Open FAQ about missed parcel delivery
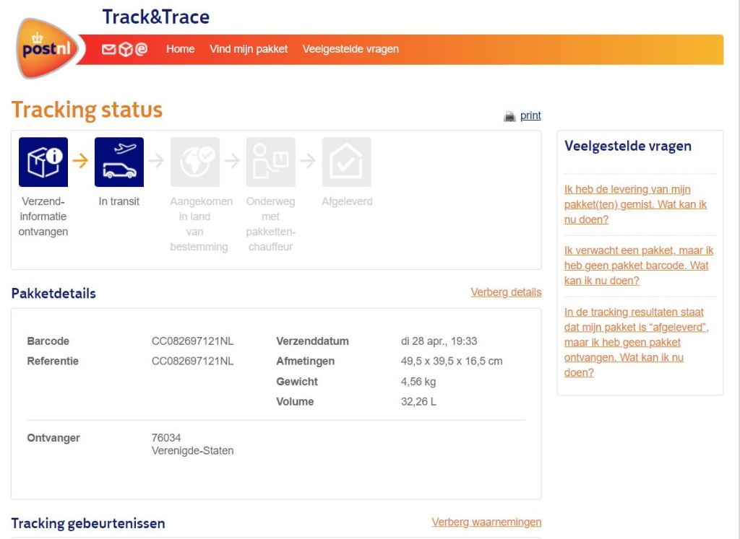The width and height of the screenshot is (740, 539). (x=635, y=204)
